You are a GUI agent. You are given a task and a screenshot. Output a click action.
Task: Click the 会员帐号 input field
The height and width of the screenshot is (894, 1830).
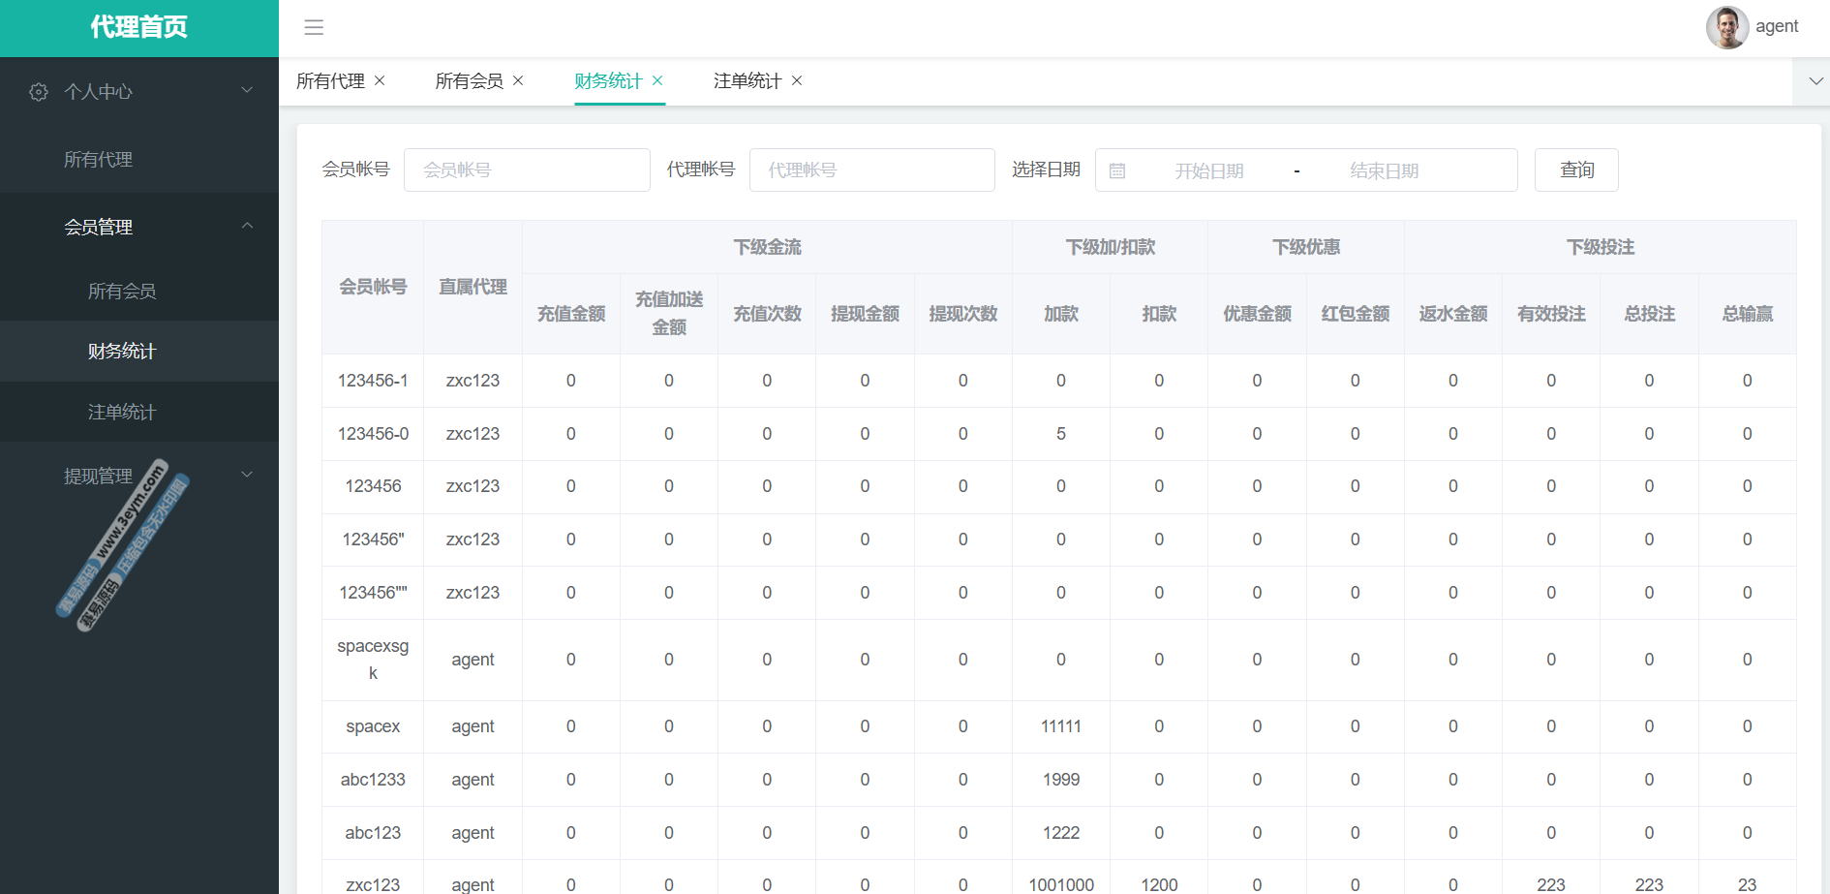(527, 170)
